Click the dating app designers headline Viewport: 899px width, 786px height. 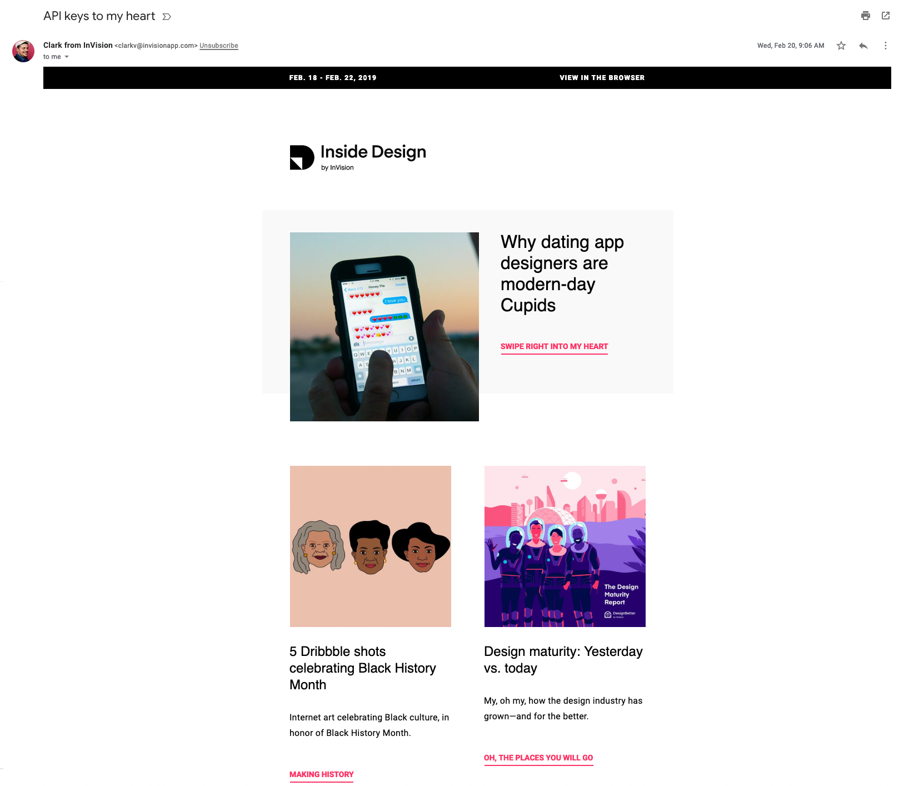tap(562, 273)
